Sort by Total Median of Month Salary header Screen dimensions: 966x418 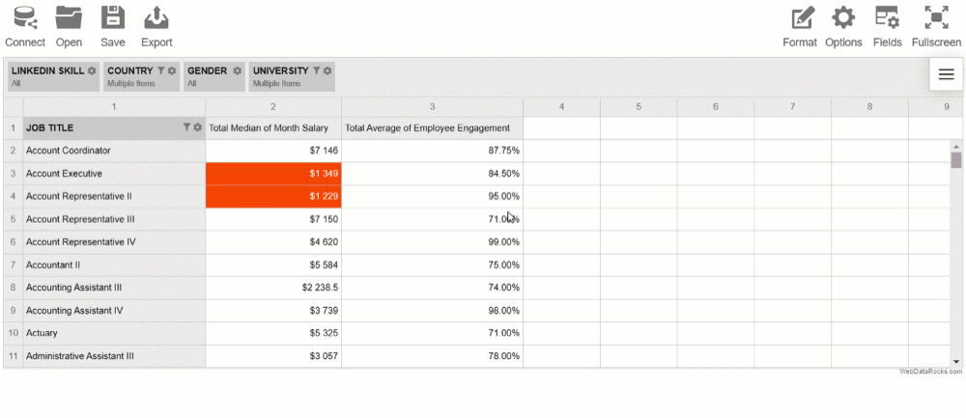270,128
